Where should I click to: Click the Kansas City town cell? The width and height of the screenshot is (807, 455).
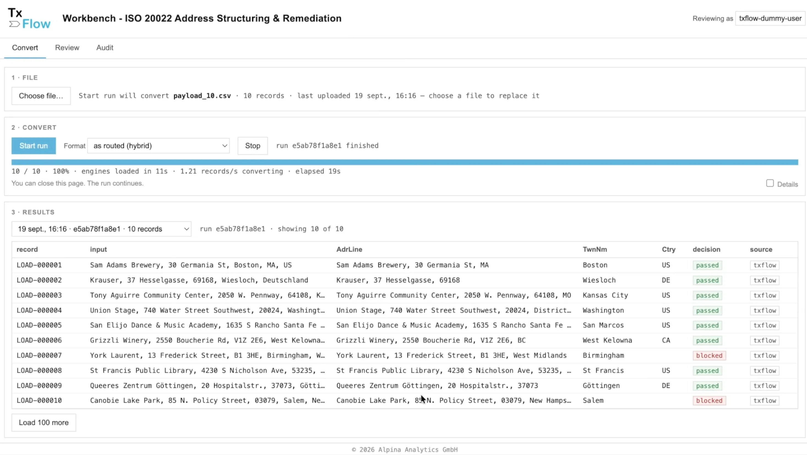click(x=605, y=295)
